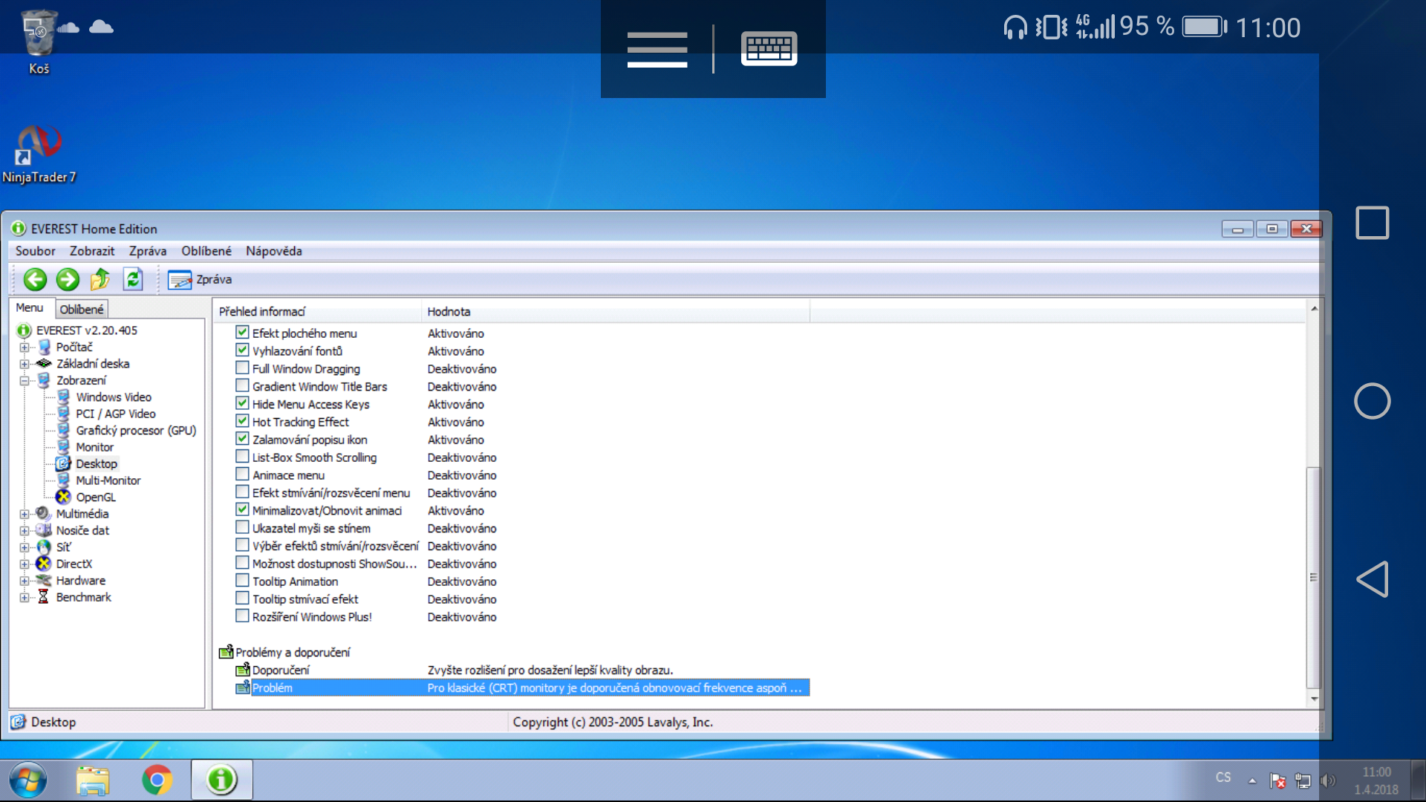The width and height of the screenshot is (1426, 802).
Task: Expand the Počítač tree node
Action: (x=25, y=348)
